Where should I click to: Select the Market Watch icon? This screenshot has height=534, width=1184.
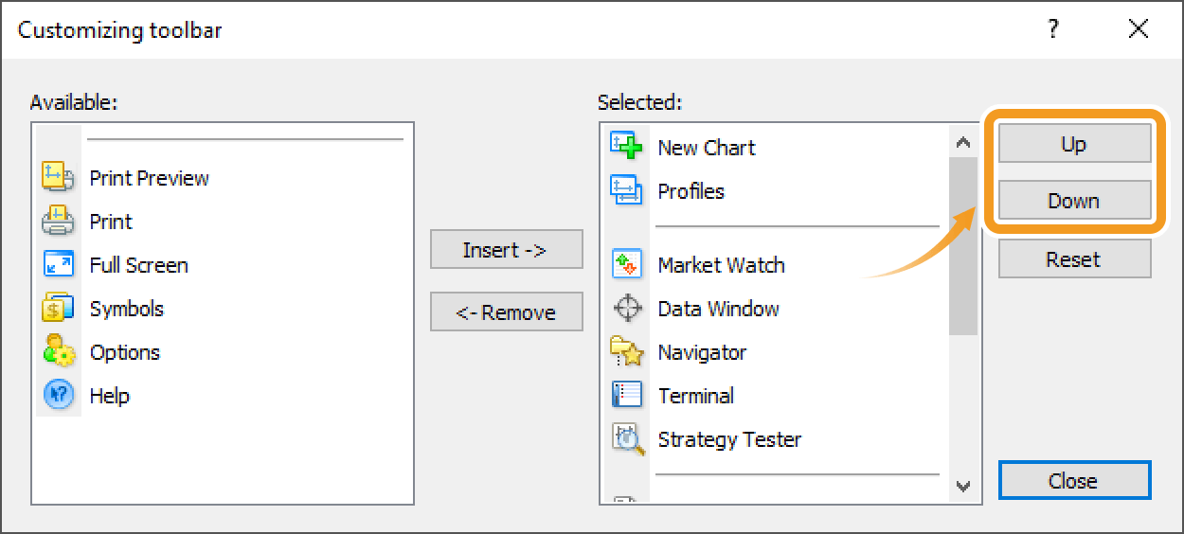click(627, 264)
